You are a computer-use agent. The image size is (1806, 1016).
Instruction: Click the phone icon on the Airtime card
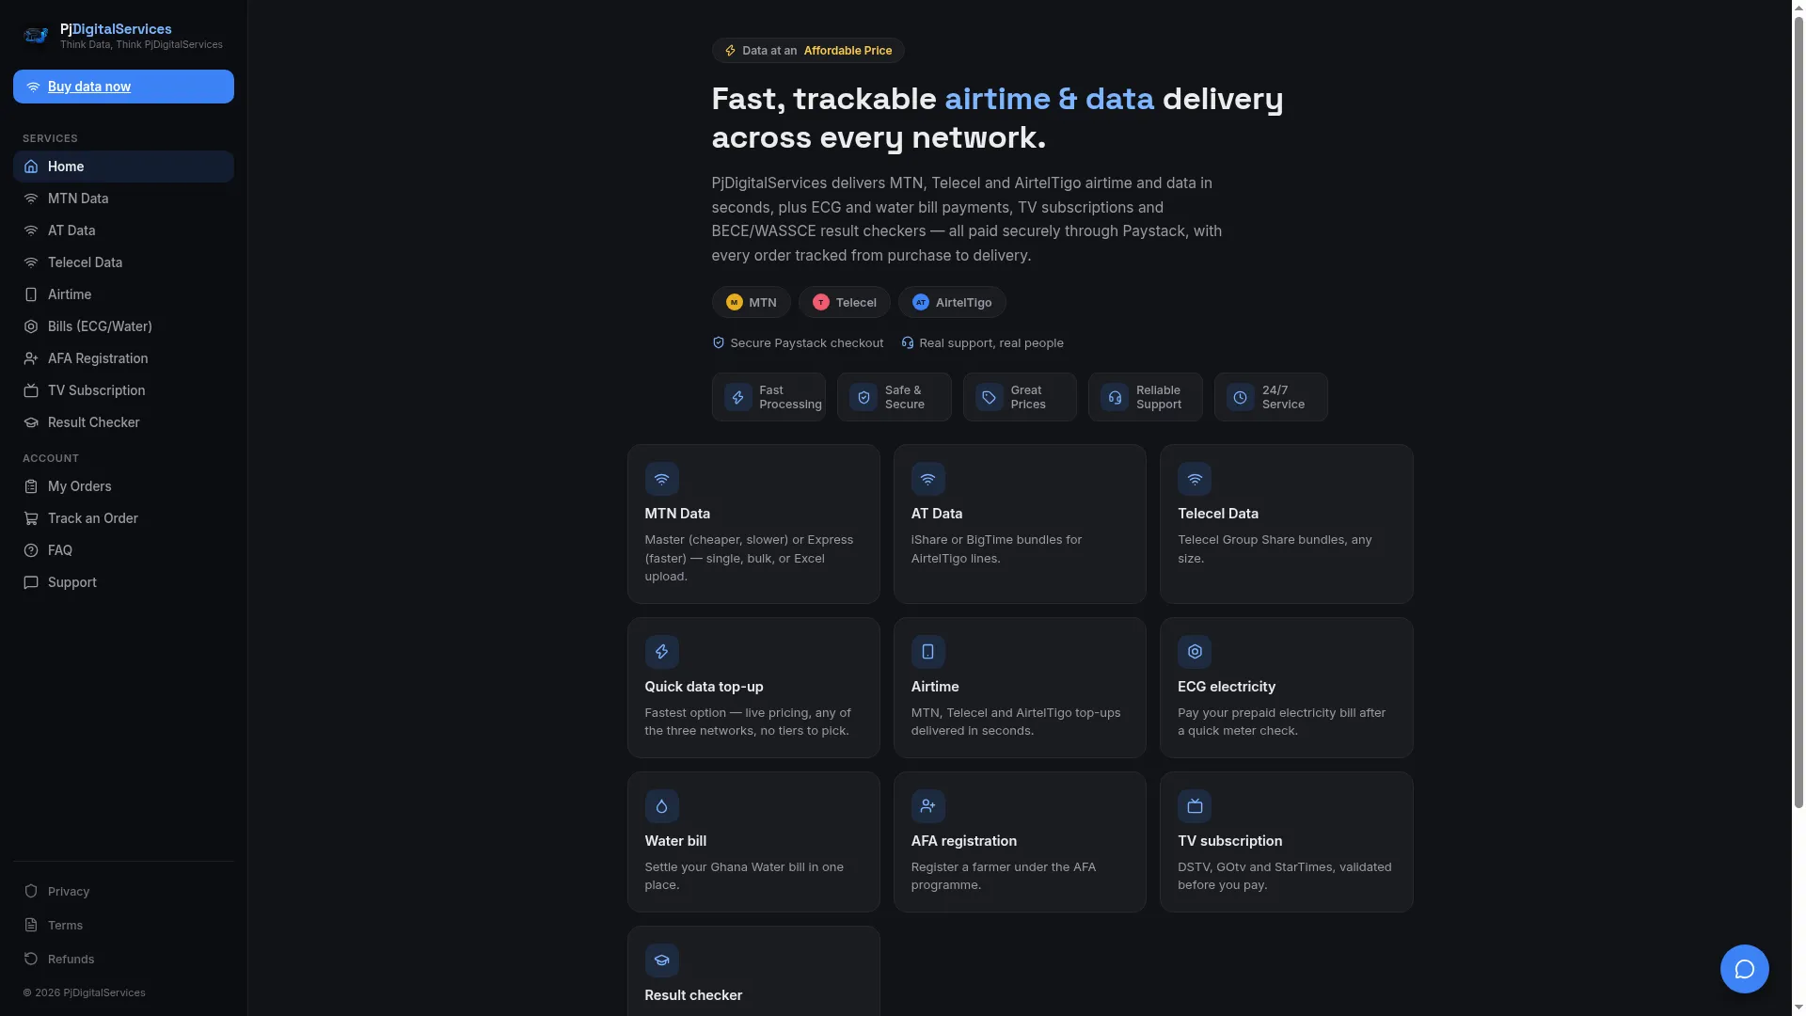tap(927, 652)
